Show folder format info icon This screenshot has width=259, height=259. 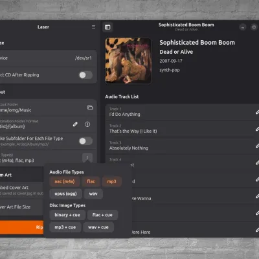click(x=87, y=124)
